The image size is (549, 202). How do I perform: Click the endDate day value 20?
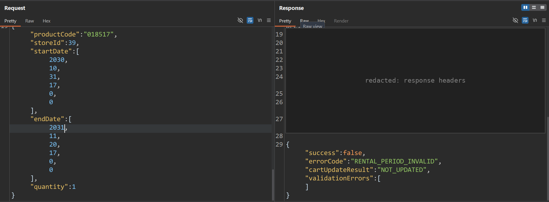pyautogui.click(x=53, y=144)
